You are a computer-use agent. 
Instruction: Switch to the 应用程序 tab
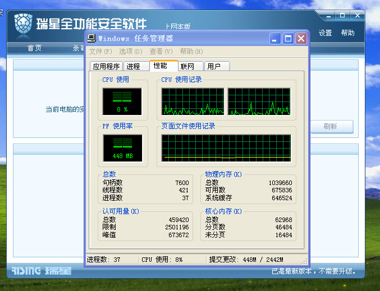click(x=107, y=66)
